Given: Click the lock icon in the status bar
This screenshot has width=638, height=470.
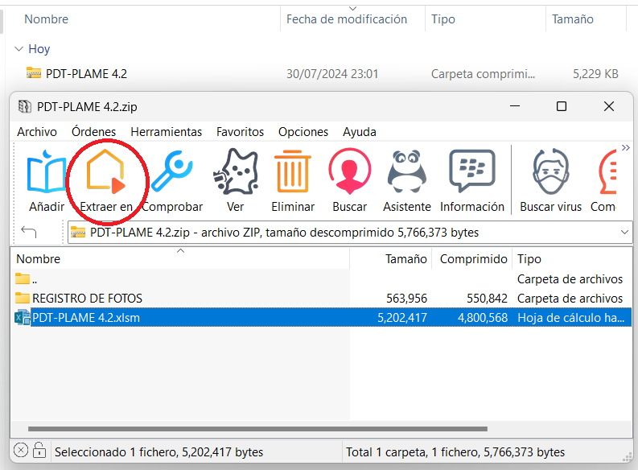Looking at the screenshot, I should pos(39,450).
